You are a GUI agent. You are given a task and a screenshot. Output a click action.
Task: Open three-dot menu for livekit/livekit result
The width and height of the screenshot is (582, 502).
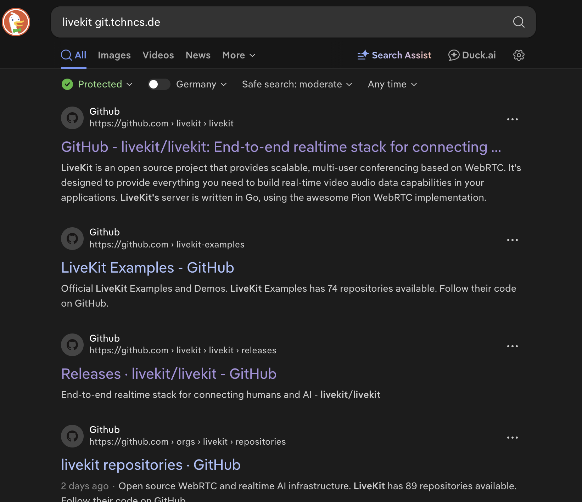(x=512, y=119)
